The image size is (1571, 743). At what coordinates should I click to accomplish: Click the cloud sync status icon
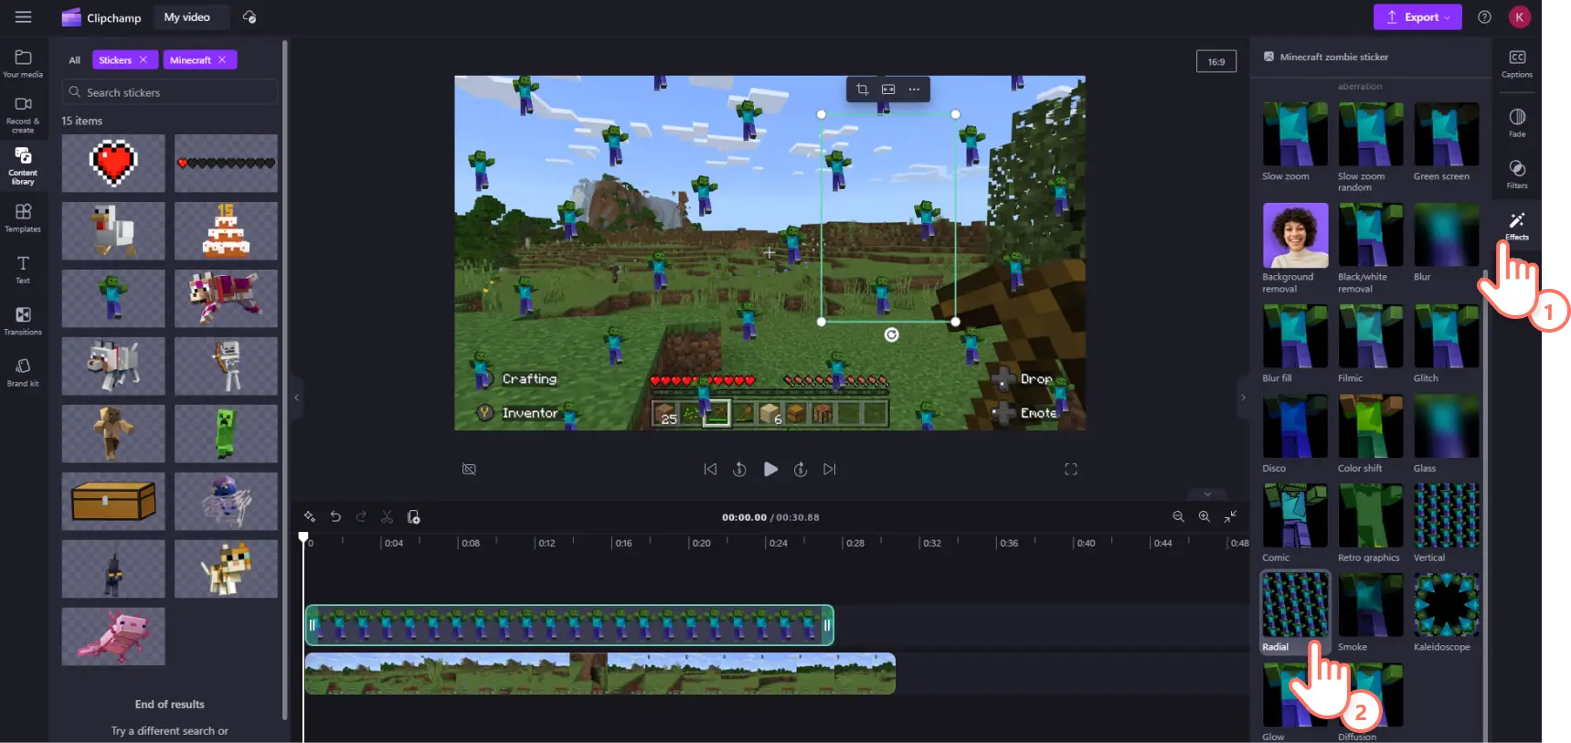(x=249, y=16)
